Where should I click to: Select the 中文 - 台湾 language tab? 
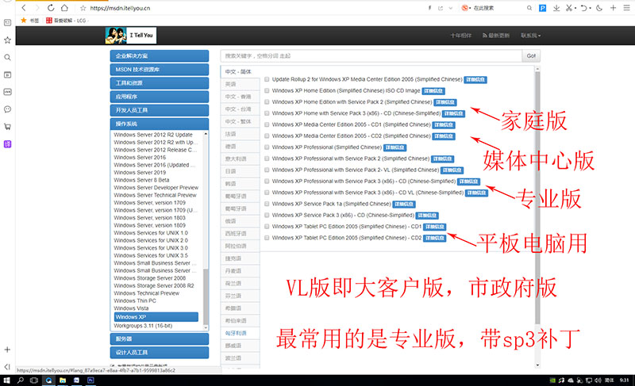pyautogui.click(x=241, y=109)
